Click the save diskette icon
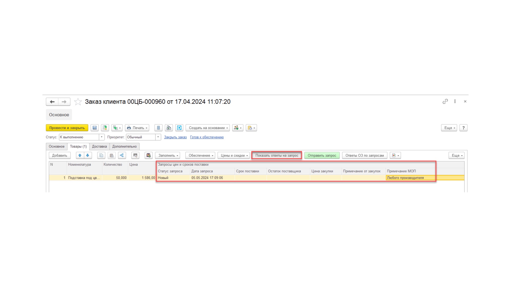Image resolution: width=511 pixels, height=287 pixels. click(x=94, y=128)
